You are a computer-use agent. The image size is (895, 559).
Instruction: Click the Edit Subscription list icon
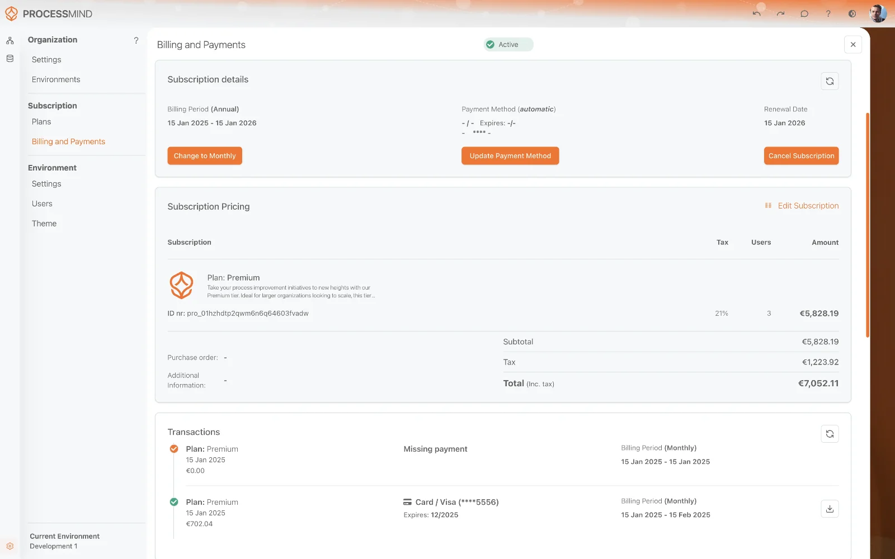point(768,206)
